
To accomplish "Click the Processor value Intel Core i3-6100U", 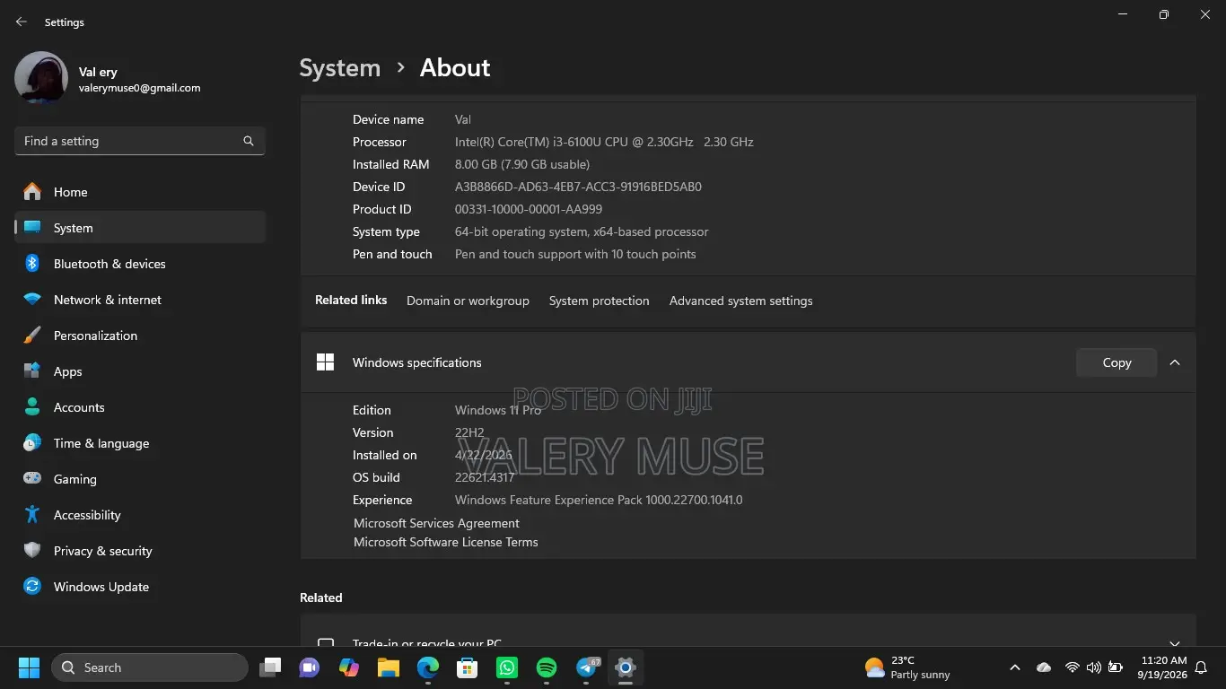I will (x=604, y=142).
